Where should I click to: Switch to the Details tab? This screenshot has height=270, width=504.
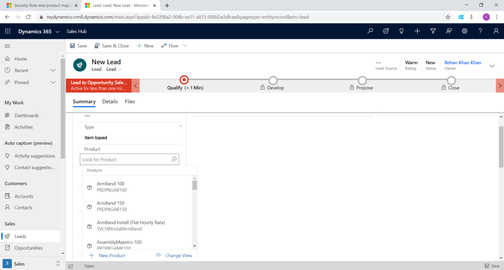coord(110,101)
